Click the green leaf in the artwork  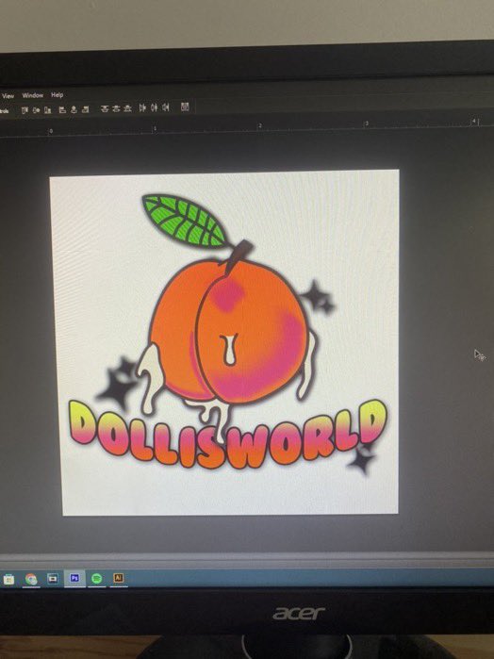click(x=185, y=221)
